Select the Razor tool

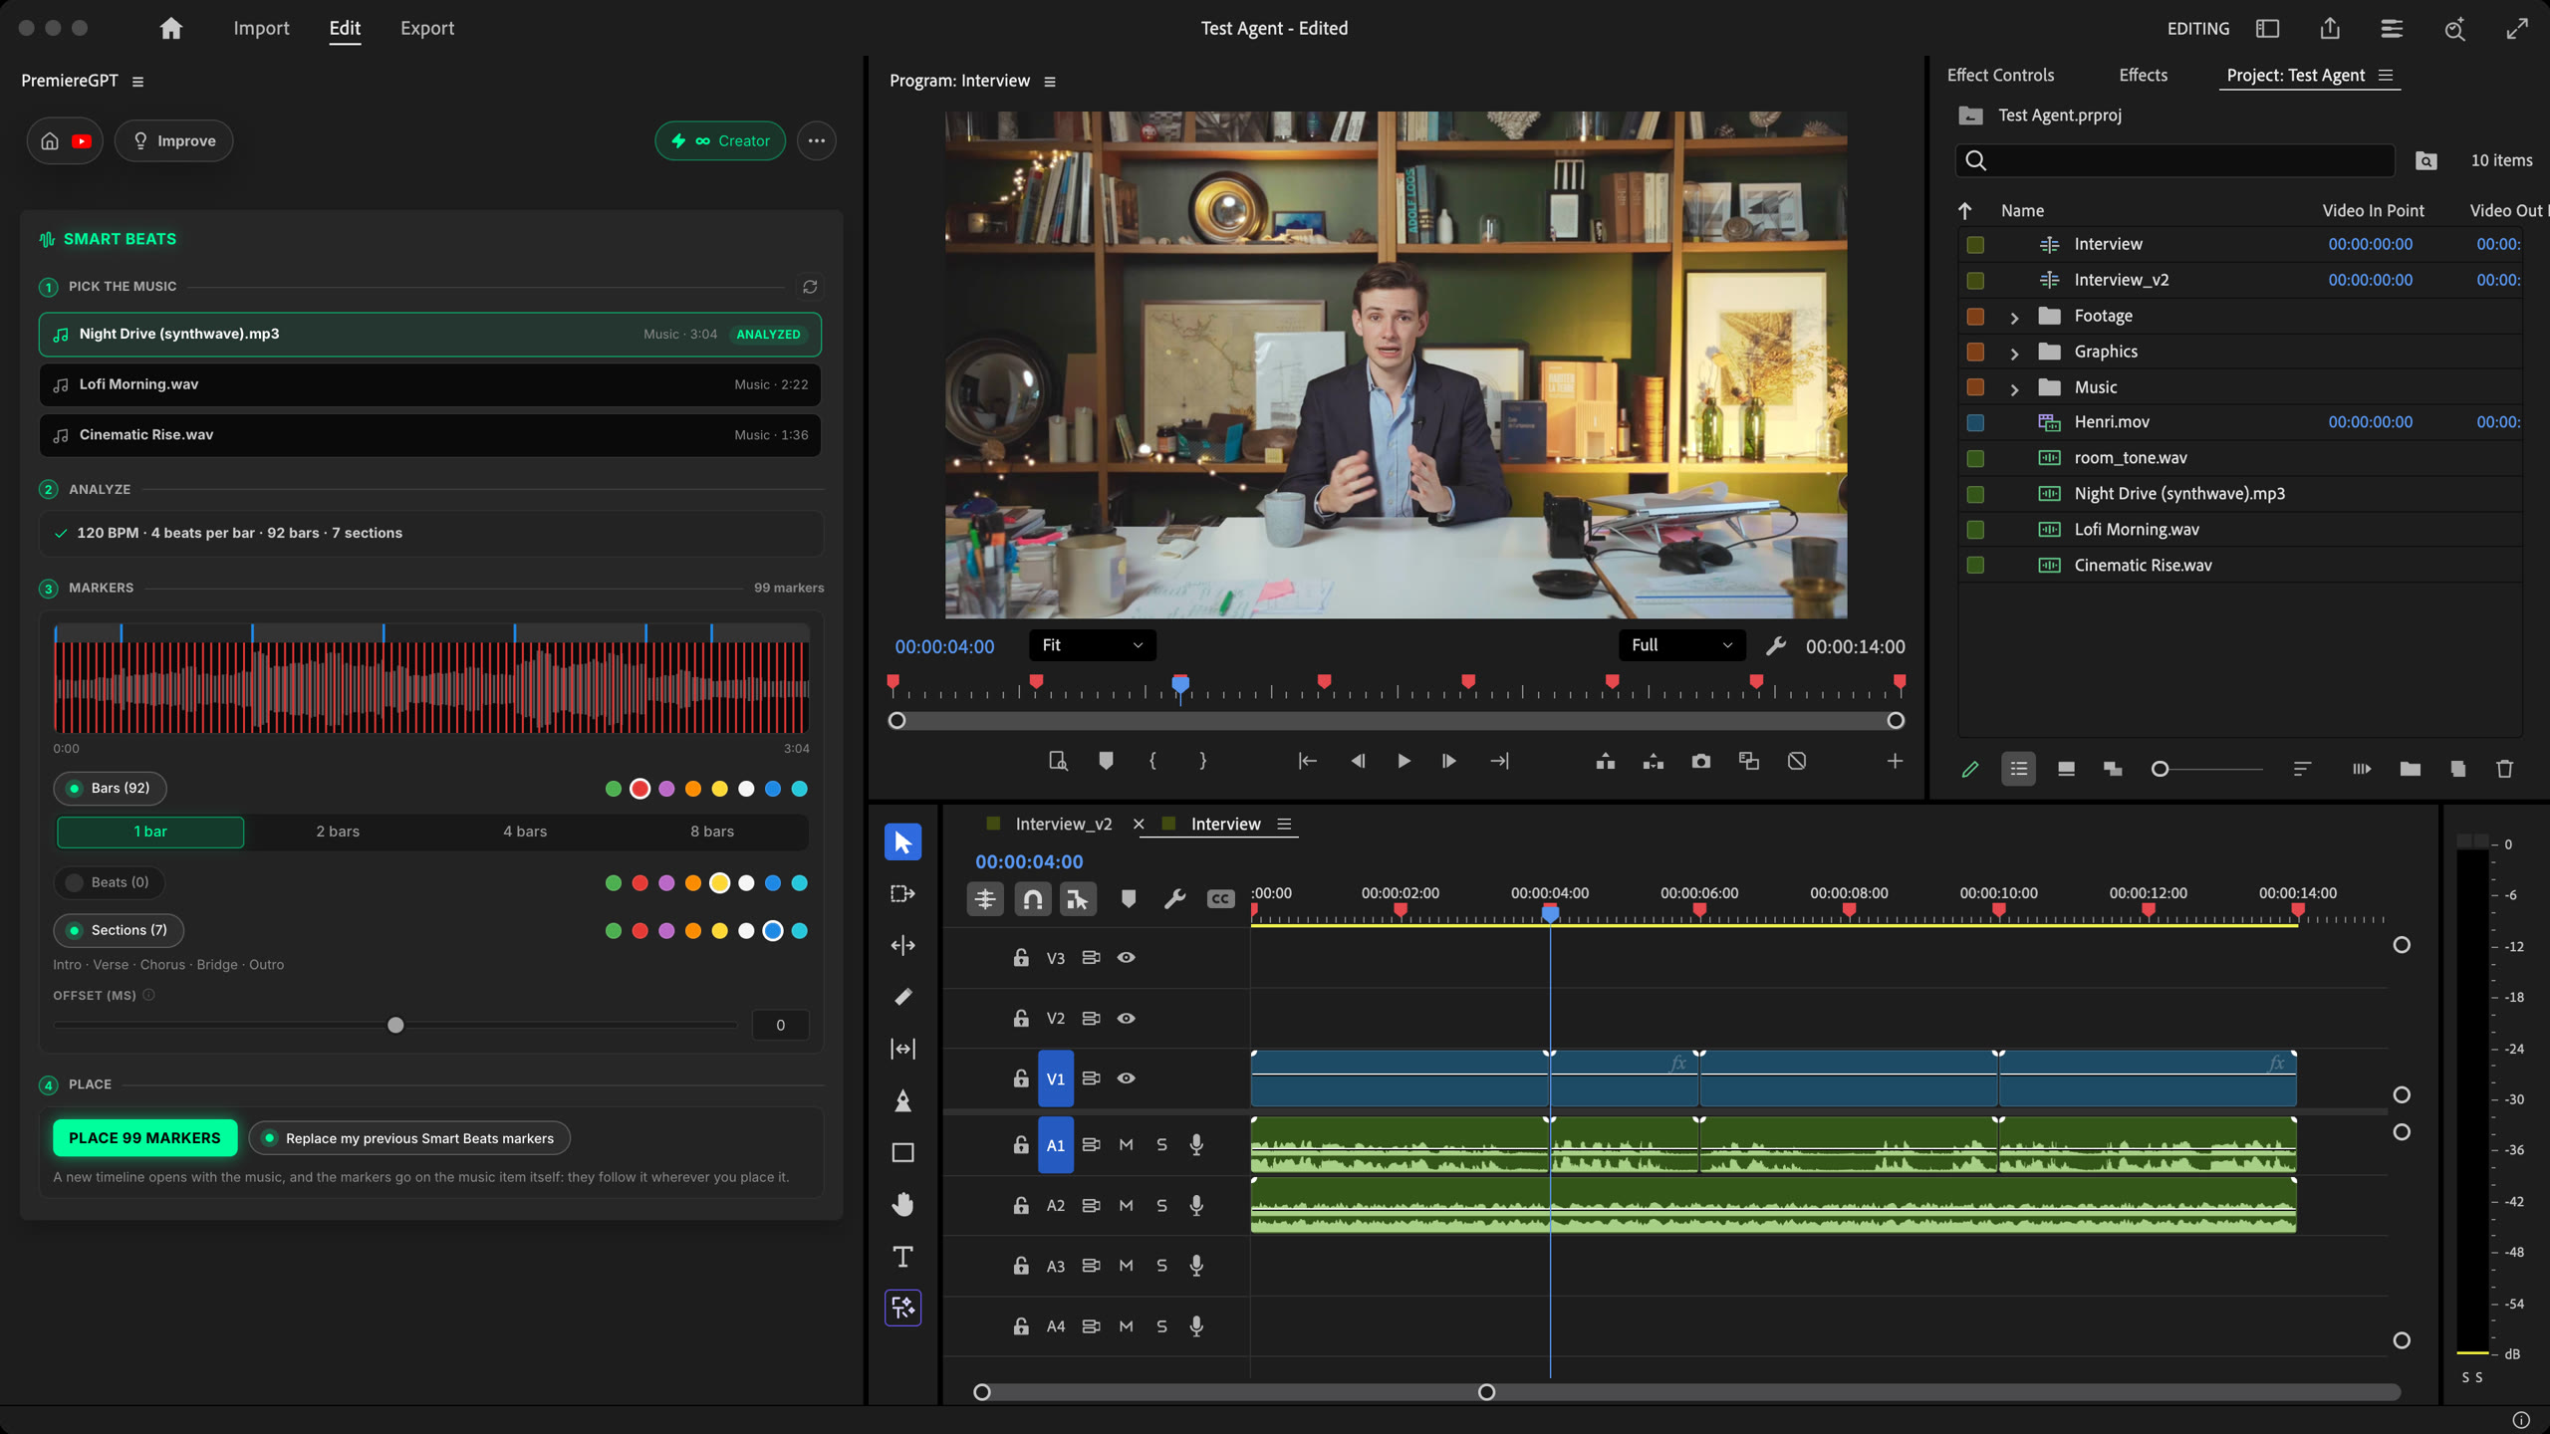pyautogui.click(x=902, y=997)
